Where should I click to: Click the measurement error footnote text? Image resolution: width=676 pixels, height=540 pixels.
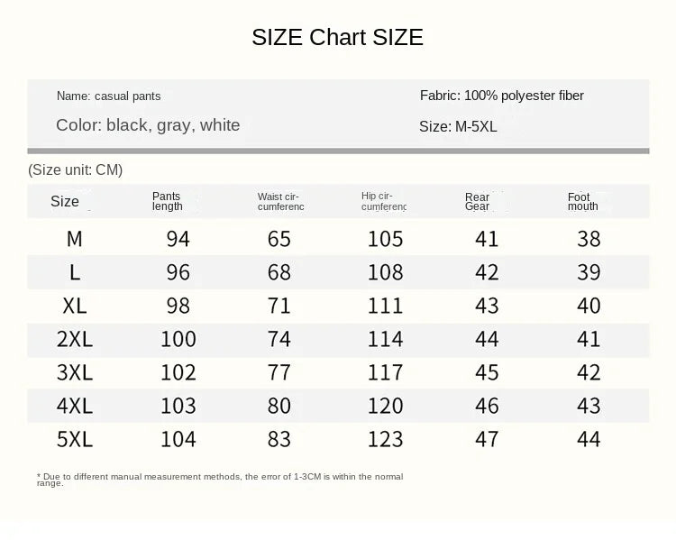coord(220,479)
